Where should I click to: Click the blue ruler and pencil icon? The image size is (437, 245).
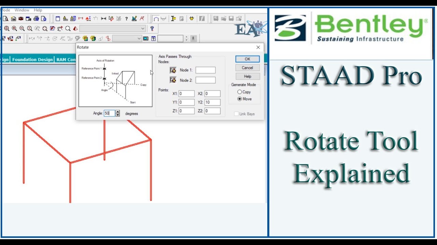[x=134, y=18]
